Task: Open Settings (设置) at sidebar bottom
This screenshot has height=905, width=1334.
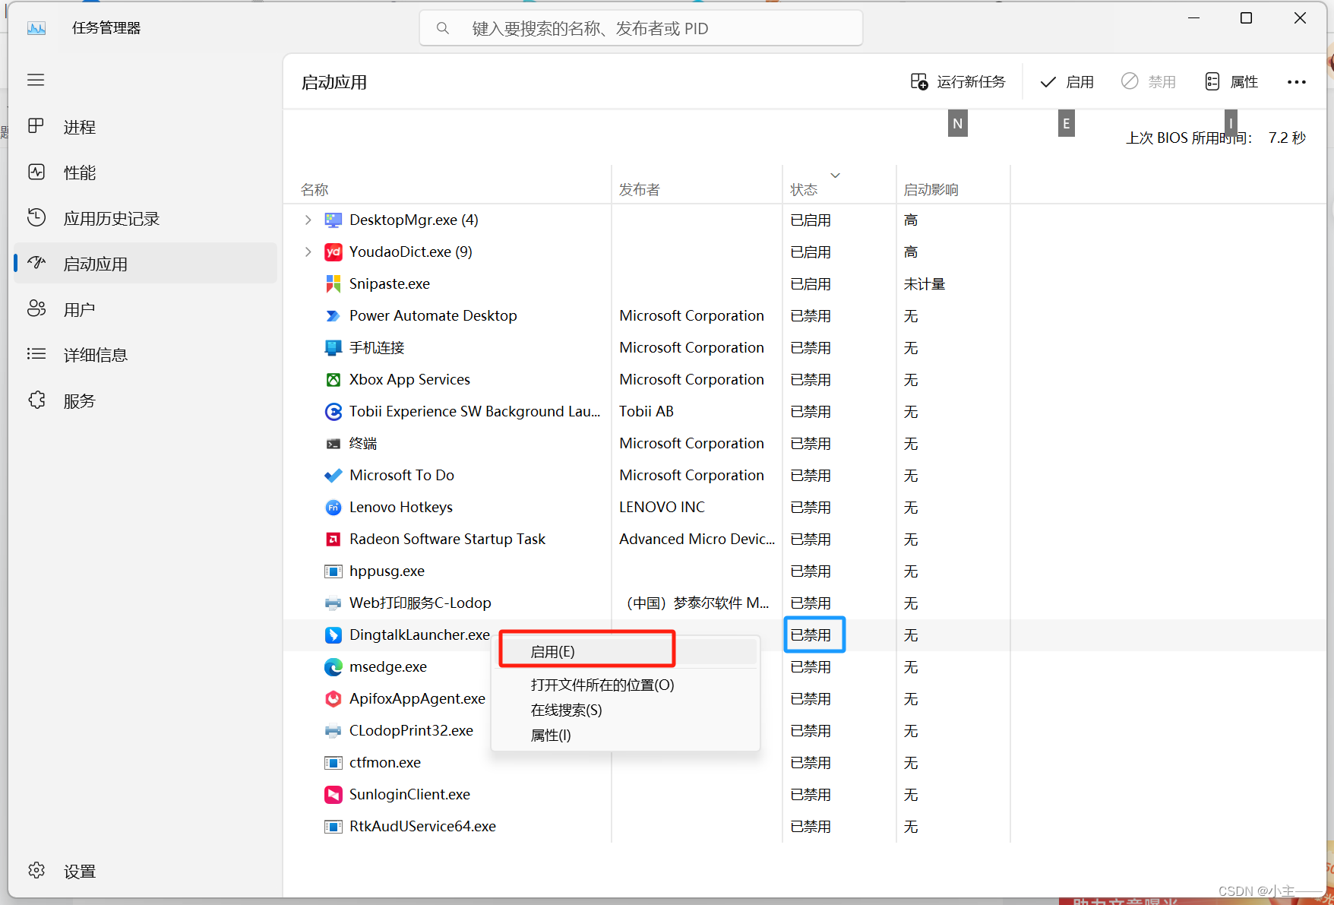Action: pyautogui.click(x=145, y=871)
